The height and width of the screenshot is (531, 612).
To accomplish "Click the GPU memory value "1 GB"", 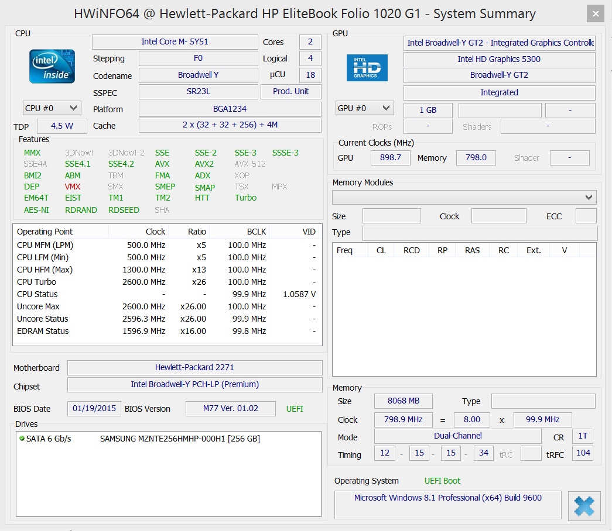I will click(428, 111).
